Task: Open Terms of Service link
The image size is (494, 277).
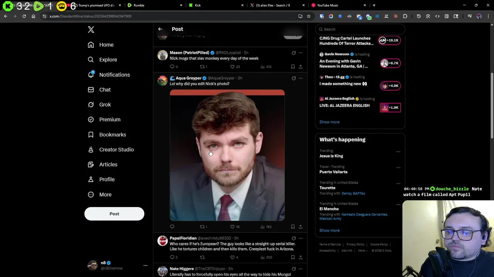Action: (x=330, y=244)
